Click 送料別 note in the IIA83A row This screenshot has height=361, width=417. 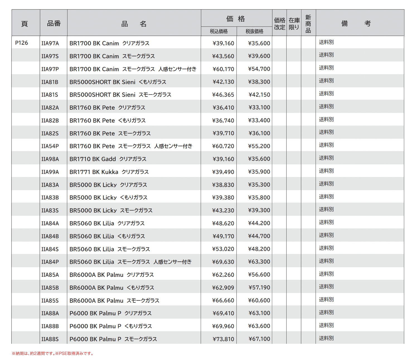326,184
